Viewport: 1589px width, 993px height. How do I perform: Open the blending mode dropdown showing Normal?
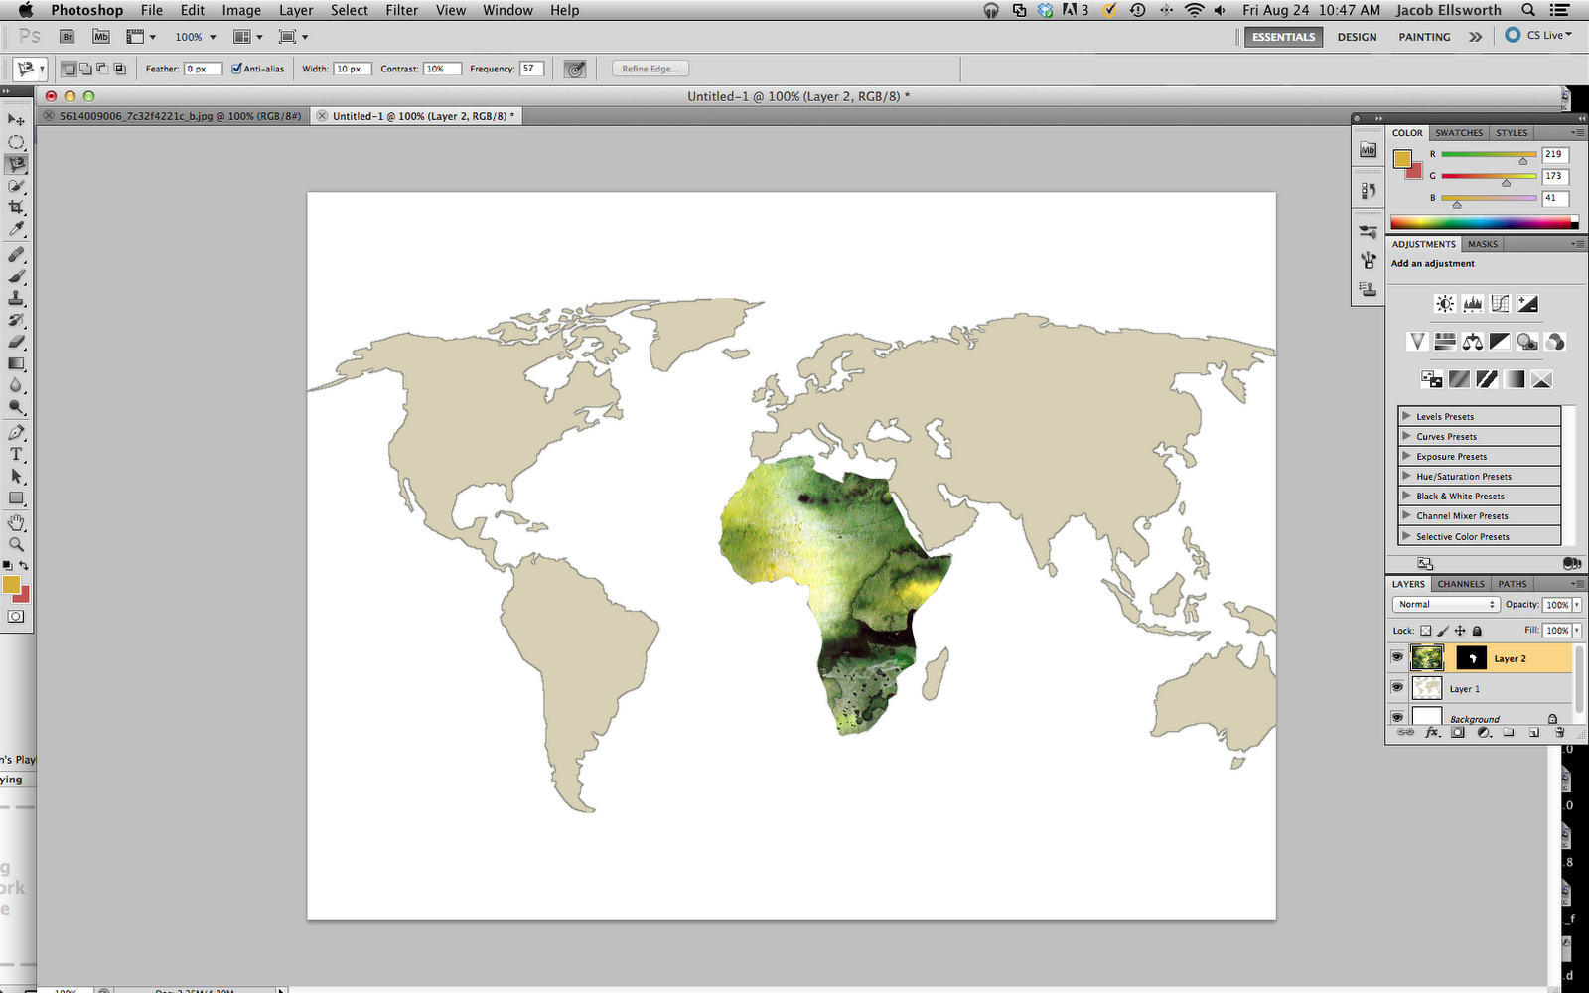click(1446, 604)
